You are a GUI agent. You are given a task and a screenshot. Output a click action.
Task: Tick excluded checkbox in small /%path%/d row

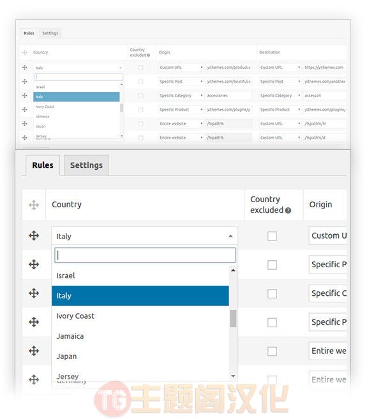point(140,138)
